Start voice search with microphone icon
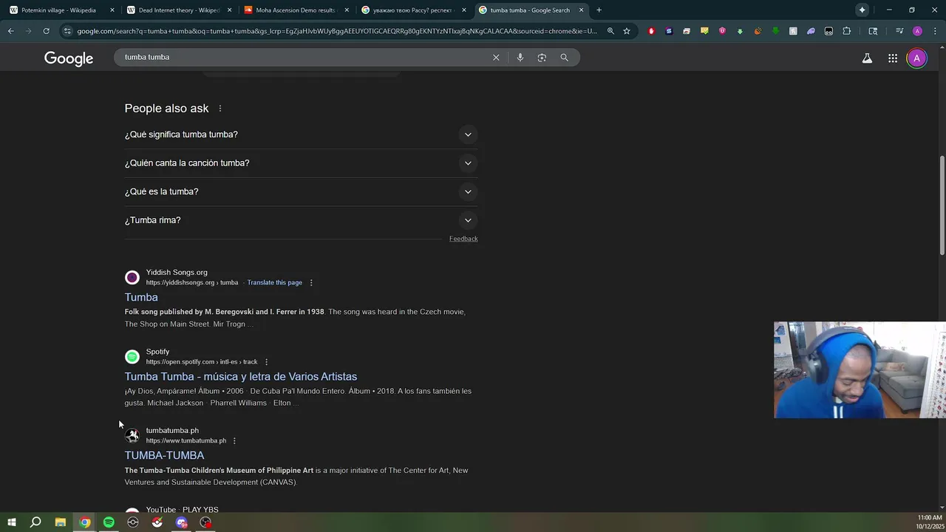The image size is (946, 532). click(520, 58)
